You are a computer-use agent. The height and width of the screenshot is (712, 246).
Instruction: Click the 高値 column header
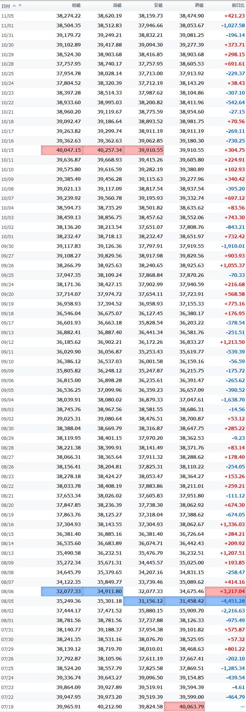[x=117, y=5]
